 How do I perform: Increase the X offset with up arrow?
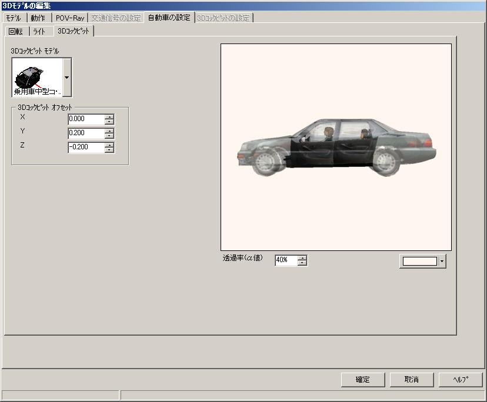click(x=109, y=117)
